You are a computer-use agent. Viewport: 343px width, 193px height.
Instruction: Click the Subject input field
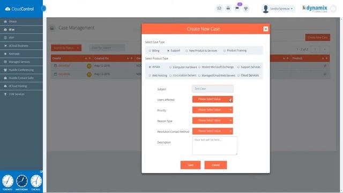213,88
